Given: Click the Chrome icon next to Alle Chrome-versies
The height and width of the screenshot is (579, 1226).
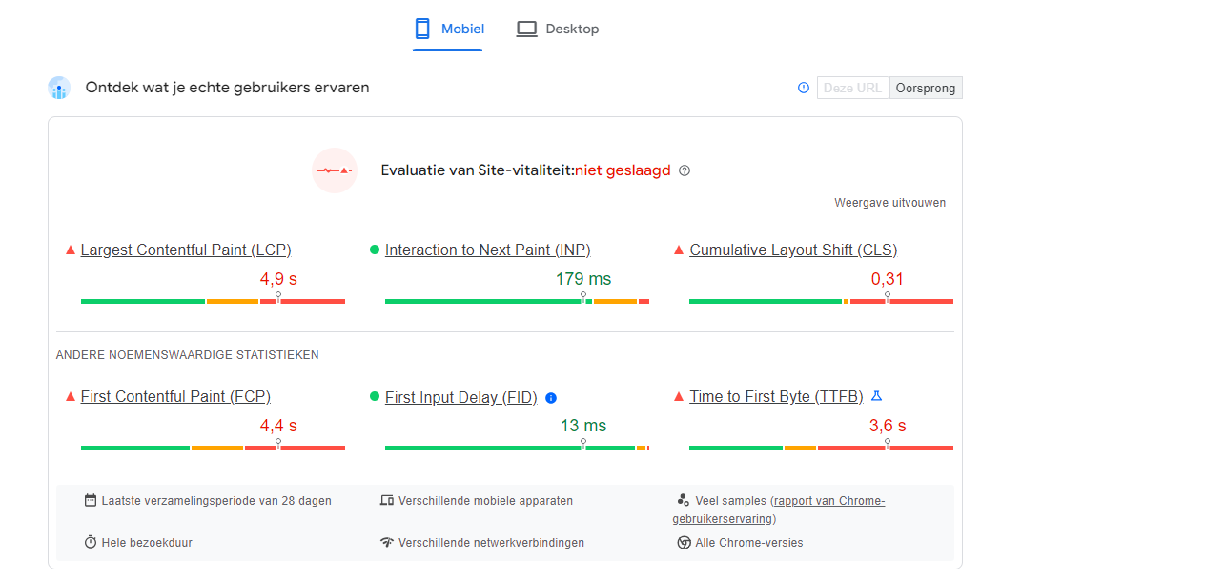Looking at the screenshot, I should pos(684,543).
